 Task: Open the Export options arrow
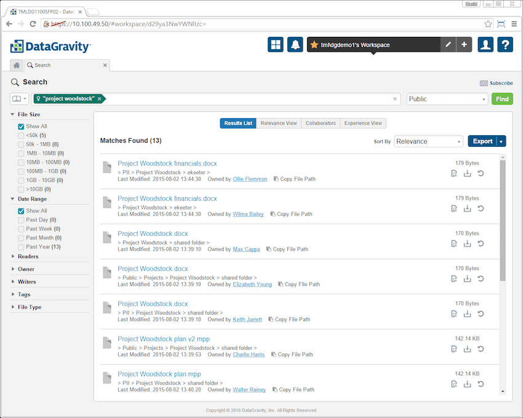(x=501, y=141)
